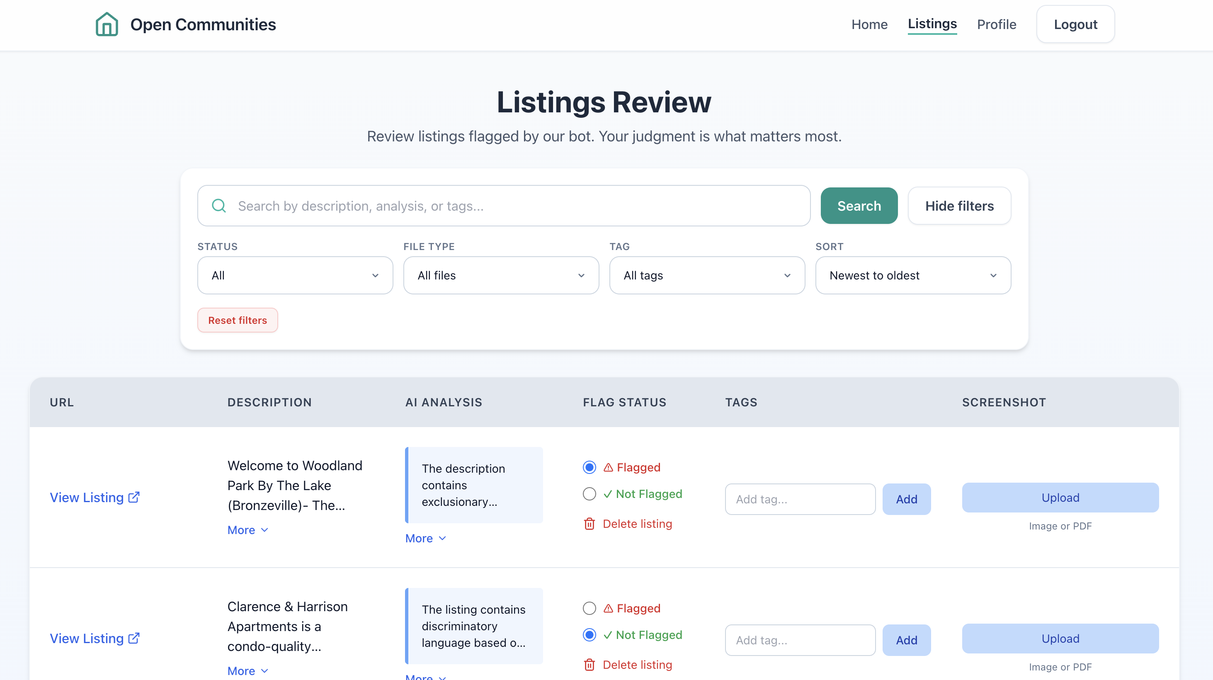Screen dimensions: 1213x680
Task: Click the green checkmark next to Not Flagged
Action: click(x=608, y=494)
